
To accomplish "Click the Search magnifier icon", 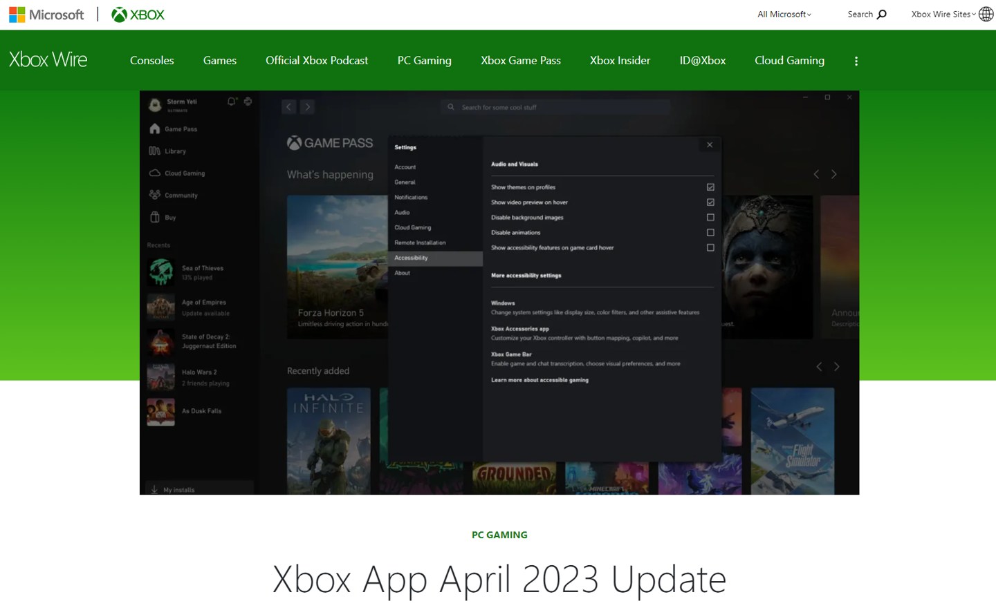I will pyautogui.click(x=881, y=15).
